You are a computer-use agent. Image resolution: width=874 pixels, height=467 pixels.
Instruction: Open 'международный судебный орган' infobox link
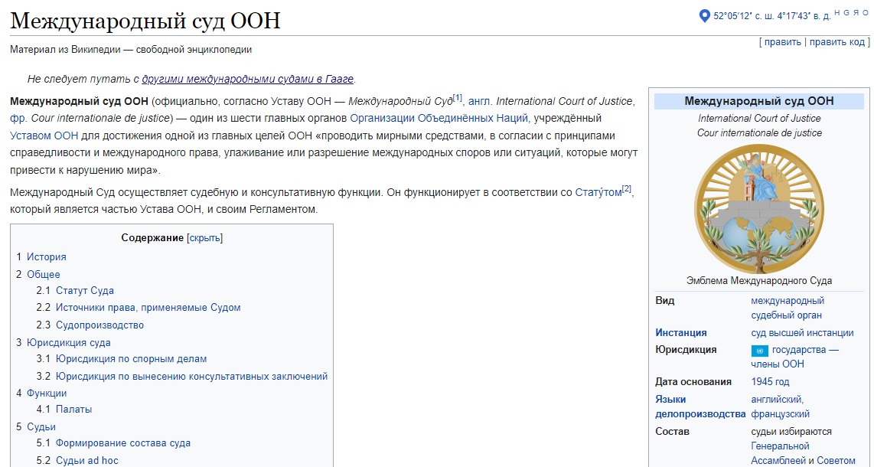[787, 309]
